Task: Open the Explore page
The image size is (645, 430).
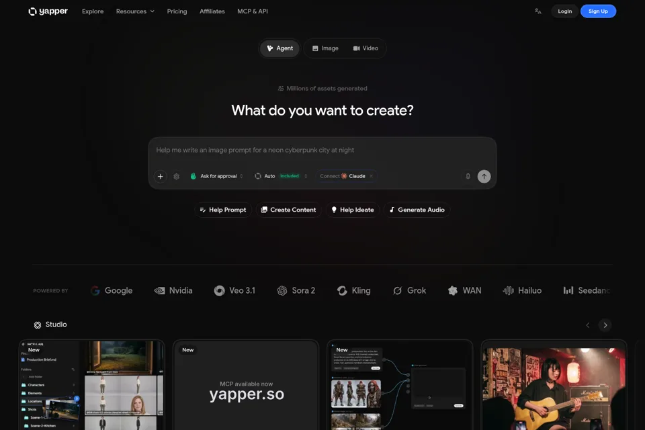Action: [x=93, y=11]
